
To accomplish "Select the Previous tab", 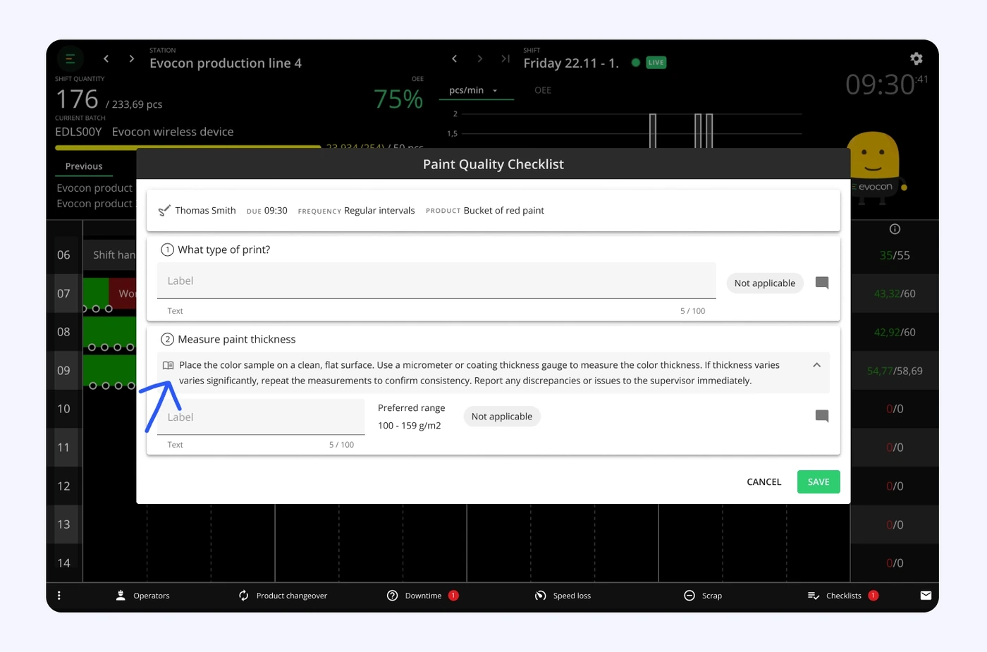I will tap(84, 166).
